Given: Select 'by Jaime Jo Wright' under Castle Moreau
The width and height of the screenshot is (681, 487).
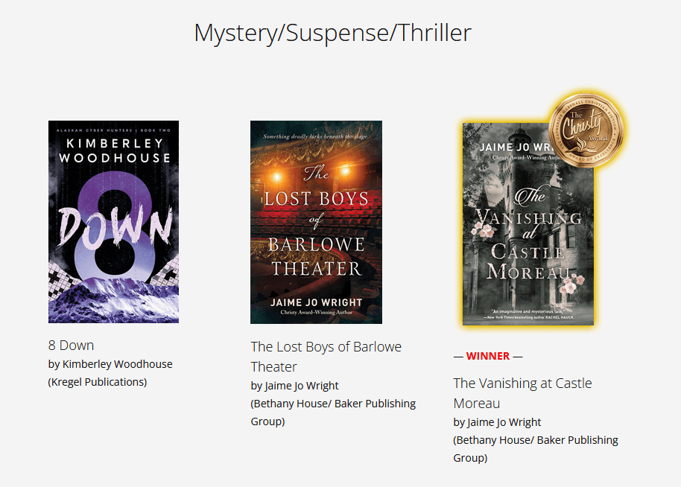Looking at the screenshot, I should (497, 422).
